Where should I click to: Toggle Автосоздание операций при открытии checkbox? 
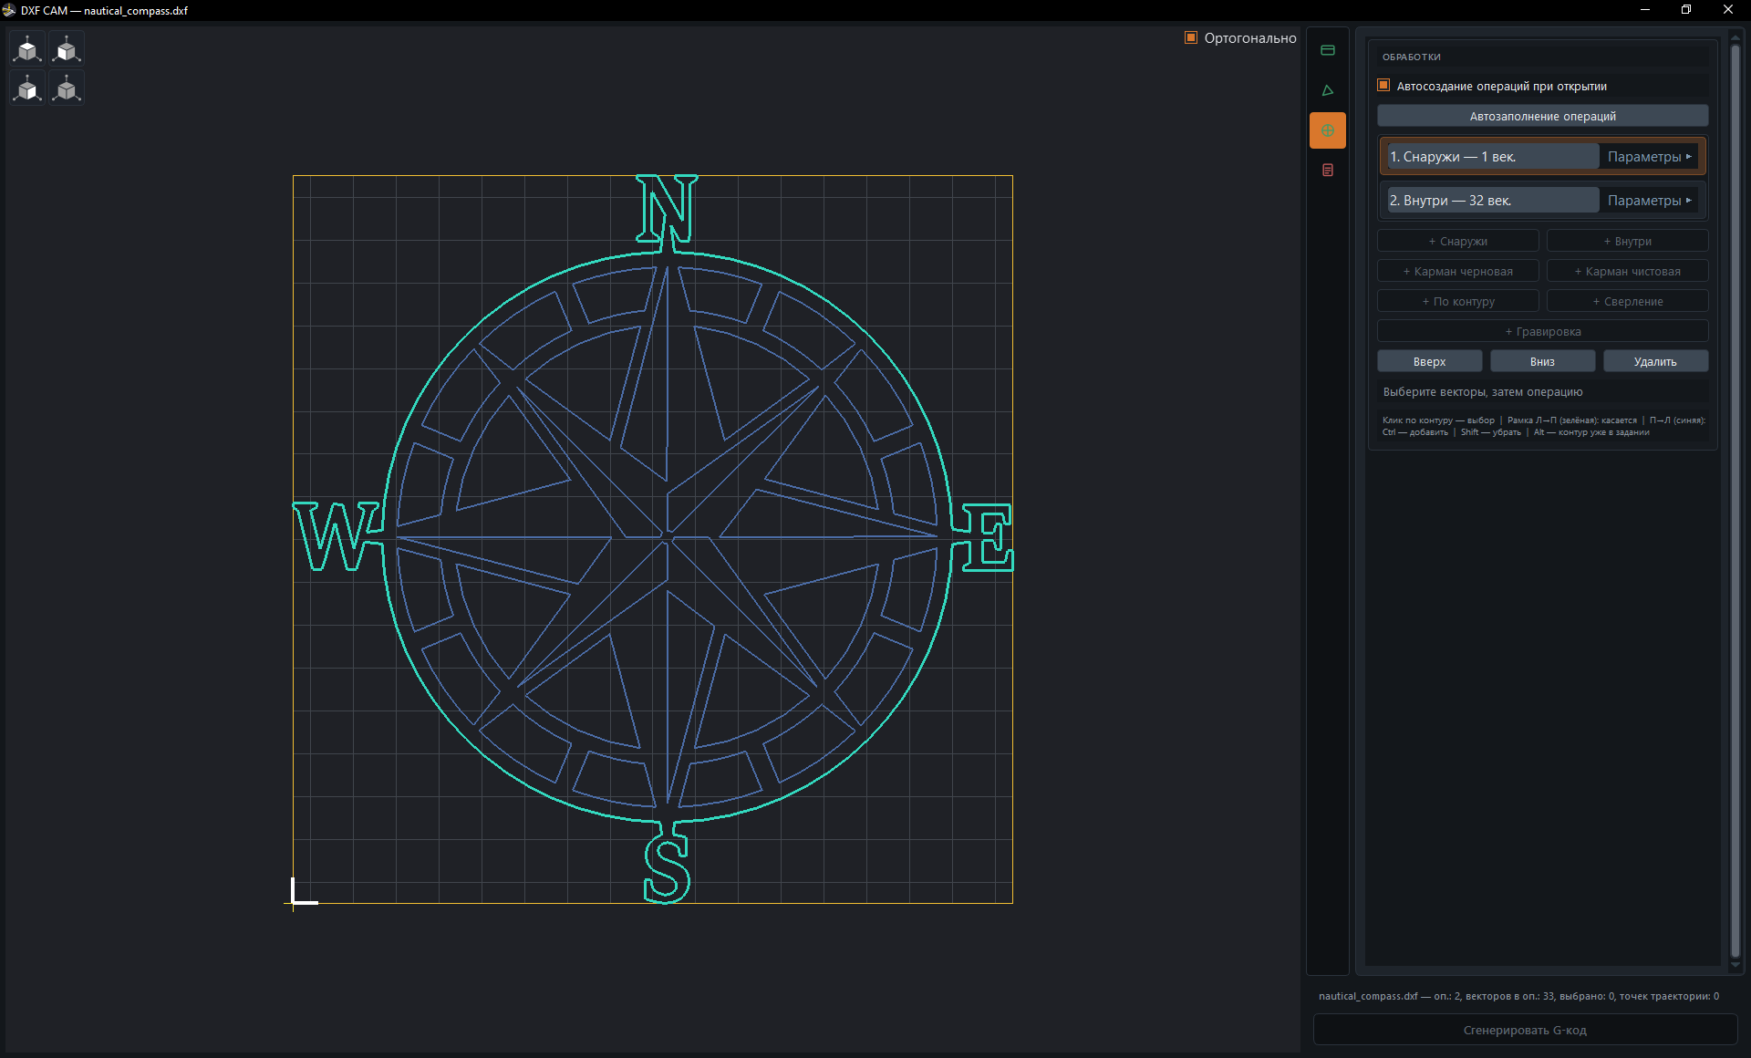coord(1383,86)
